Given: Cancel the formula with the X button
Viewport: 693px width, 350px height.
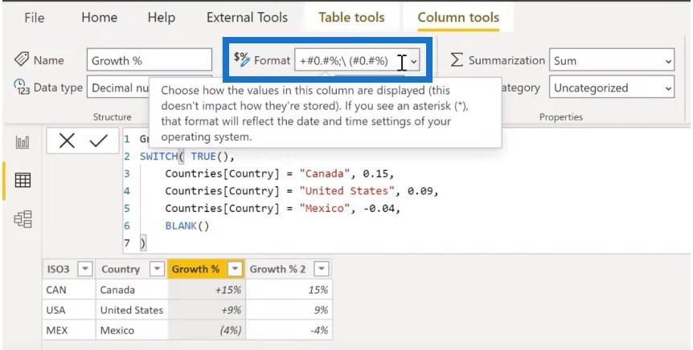Looking at the screenshot, I should (x=67, y=141).
